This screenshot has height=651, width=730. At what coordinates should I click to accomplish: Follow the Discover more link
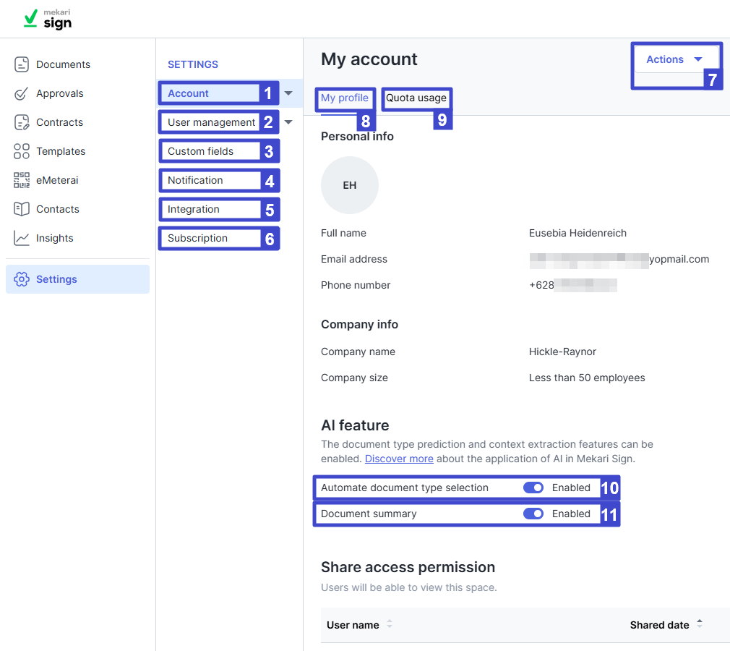click(x=399, y=459)
